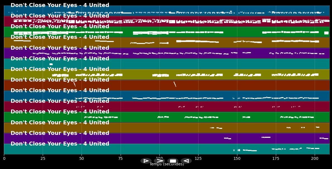332x169 pixels.
Task: Select the nearly empty teal track
Action: (195, 64)
